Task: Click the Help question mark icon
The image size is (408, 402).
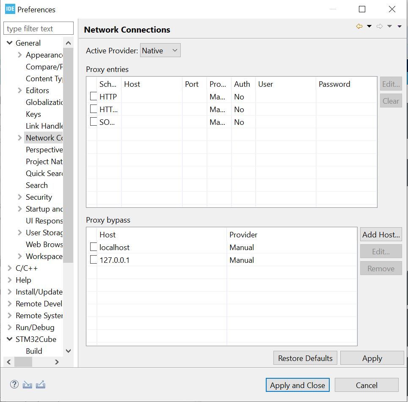Action: (14, 384)
